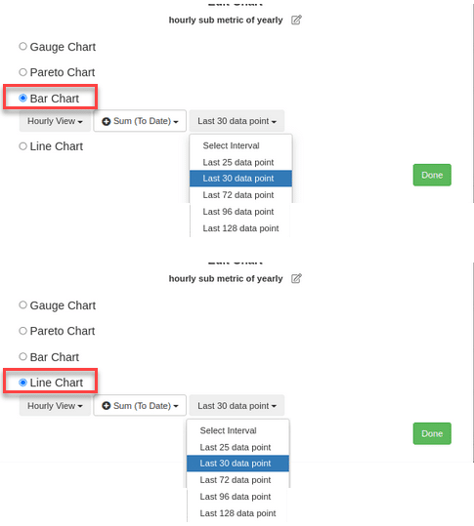Select Pareto Chart radio in top panel
Viewport: 474px width, 526px height.
pyautogui.click(x=22, y=72)
